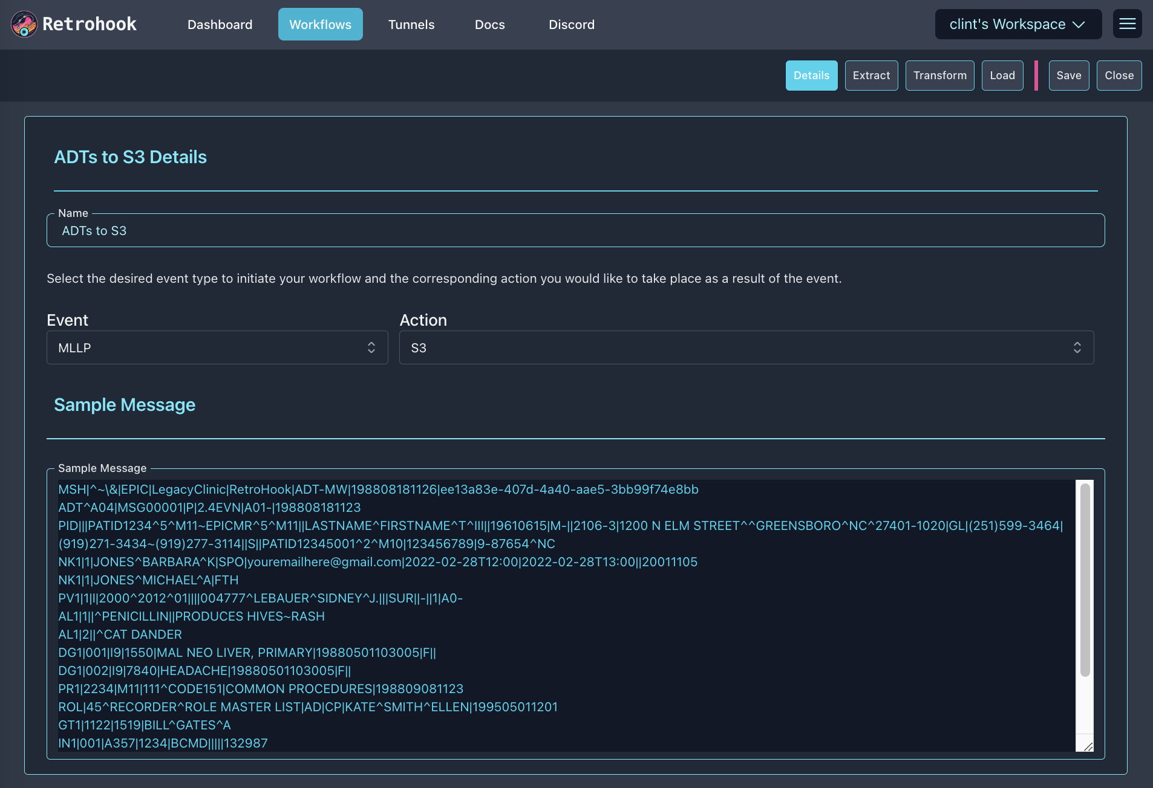1153x788 pixels.
Task: Open the Docs nav link
Action: 489,24
